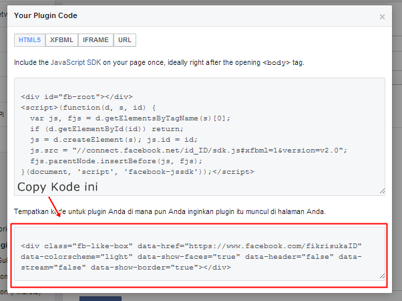402x301 pixels.
Task: Click the line beginning 'data-colorscheme="light"'
Action: coord(191,257)
